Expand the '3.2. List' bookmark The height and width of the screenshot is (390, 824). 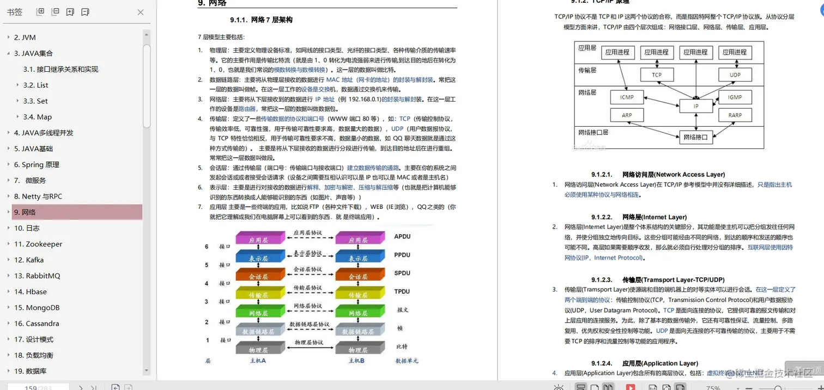tap(17, 85)
